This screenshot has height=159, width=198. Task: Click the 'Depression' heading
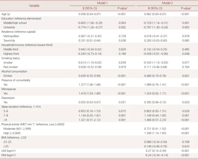[8, 98]
